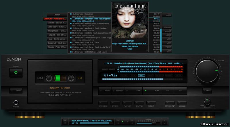The width and height of the screenshot is (230, 127).
Task: Open the OPTIONS button
Action: coord(115,103)
